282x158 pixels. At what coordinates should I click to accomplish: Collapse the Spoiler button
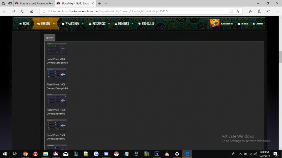pos(49,38)
